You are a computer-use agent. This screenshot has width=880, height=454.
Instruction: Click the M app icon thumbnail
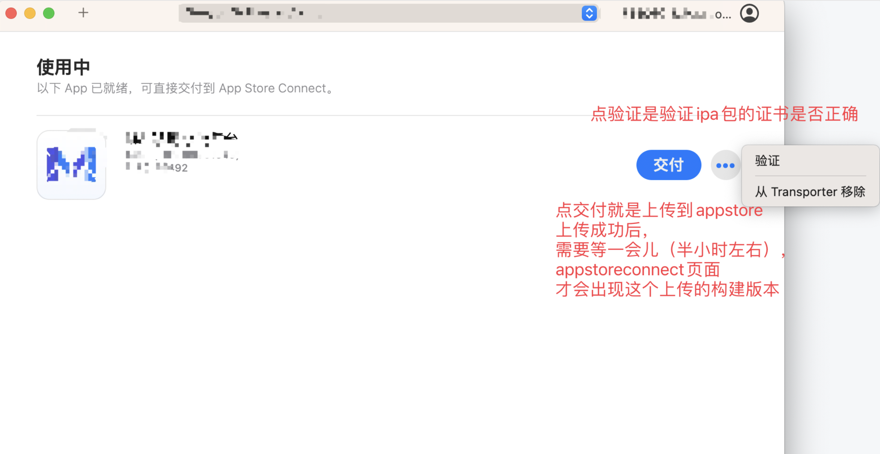pos(71,165)
